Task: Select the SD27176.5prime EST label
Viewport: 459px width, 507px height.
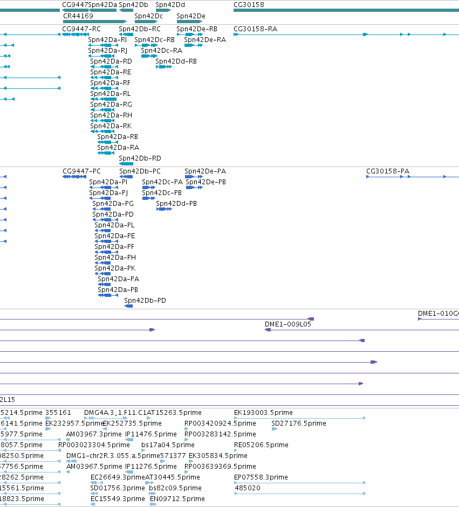Action: pos(298,423)
